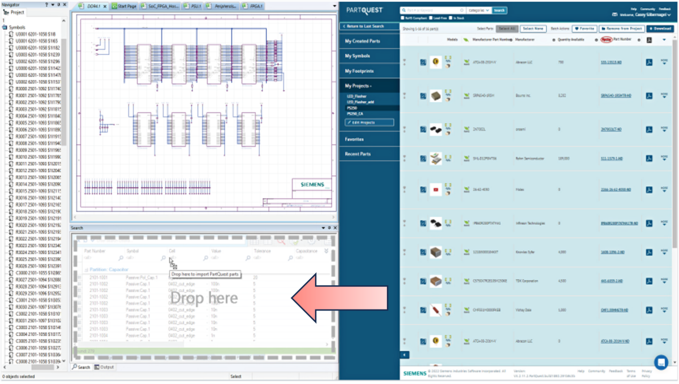Click the PartQuest part keyword search field
This screenshot has width=679, height=384.
click(433, 10)
